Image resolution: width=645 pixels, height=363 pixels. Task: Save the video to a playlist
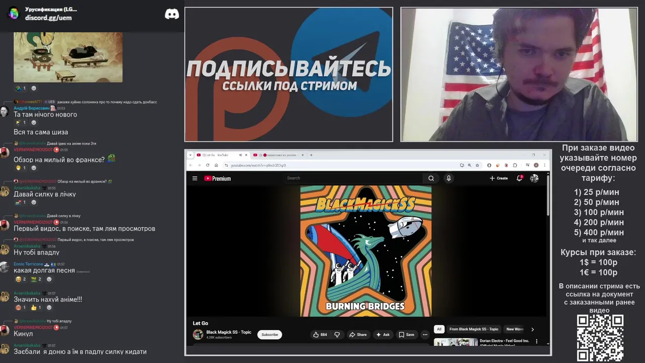(x=406, y=334)
